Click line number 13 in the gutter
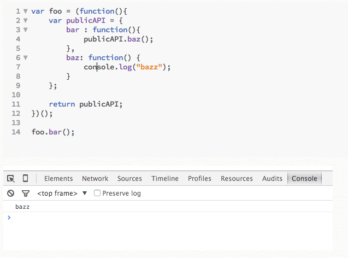 [16, 123]
